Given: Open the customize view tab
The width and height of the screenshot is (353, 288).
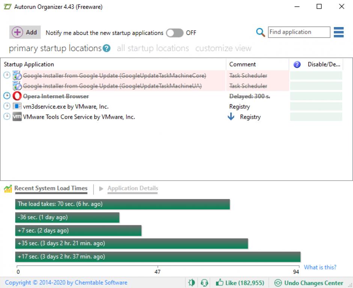Looking at the screenshot, I should 223,48.
